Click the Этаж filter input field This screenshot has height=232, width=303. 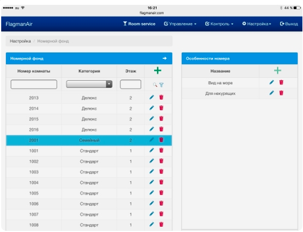click(131, 84)
